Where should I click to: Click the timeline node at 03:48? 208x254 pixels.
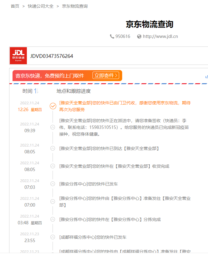(x=53, y=219)
